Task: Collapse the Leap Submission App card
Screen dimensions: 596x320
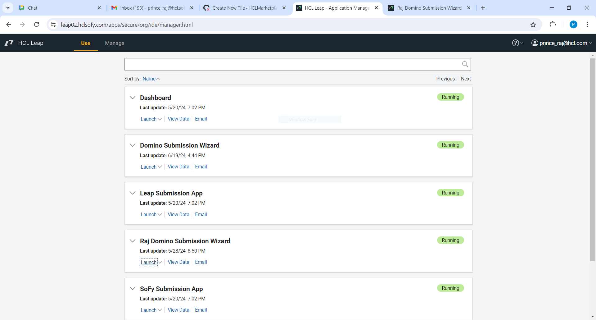Action: tap(133, 193)
